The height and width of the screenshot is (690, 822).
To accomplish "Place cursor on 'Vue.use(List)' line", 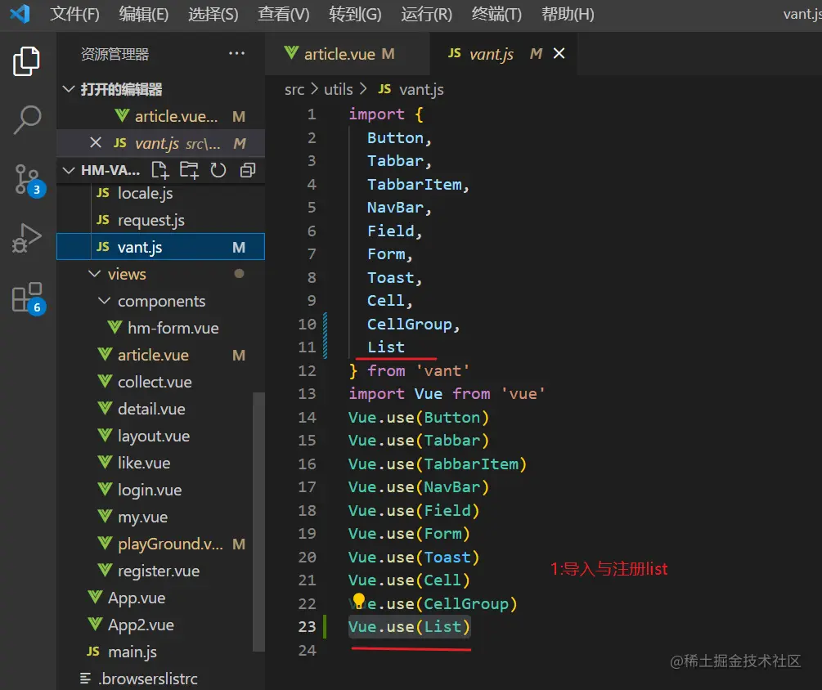I will (410, 626).
